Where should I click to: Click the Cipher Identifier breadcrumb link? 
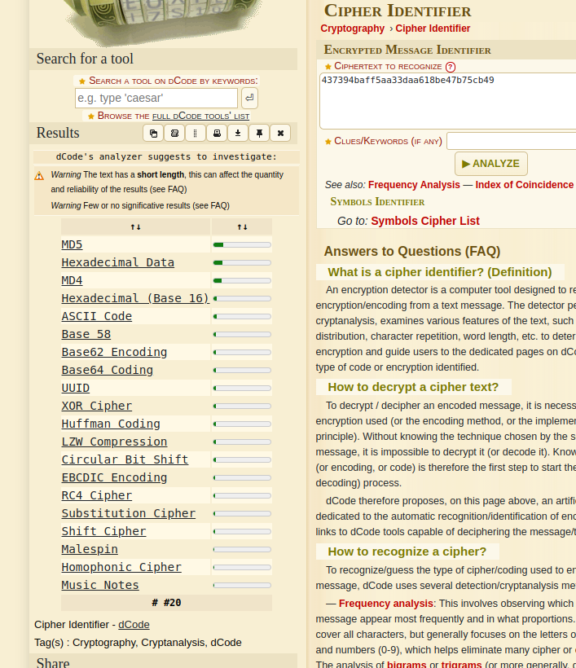click(433, 29)
